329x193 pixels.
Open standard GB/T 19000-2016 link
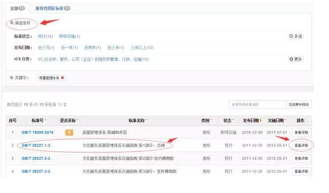tap(38, 132)
